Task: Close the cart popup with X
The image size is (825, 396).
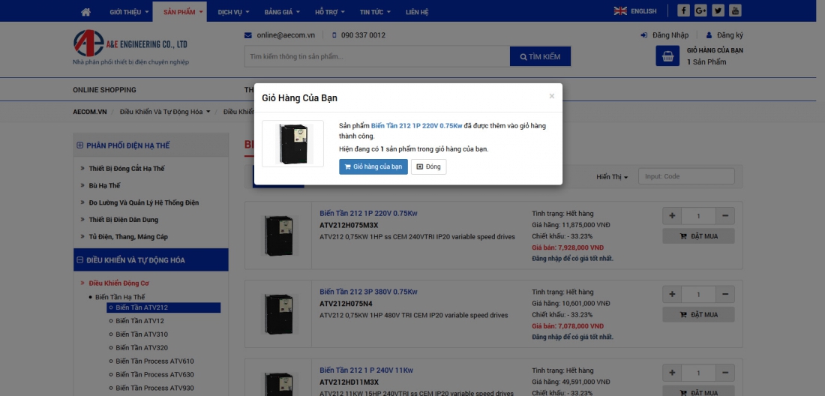Action: (x=551, y=96)
